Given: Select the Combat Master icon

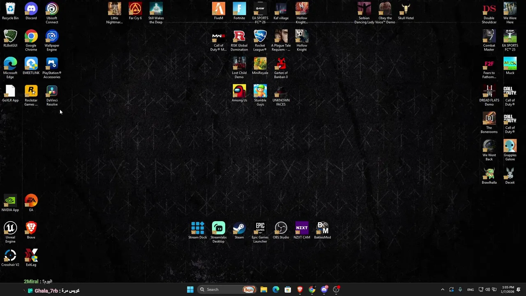Looking at the screenshot, I should click(x=489, y=41).
